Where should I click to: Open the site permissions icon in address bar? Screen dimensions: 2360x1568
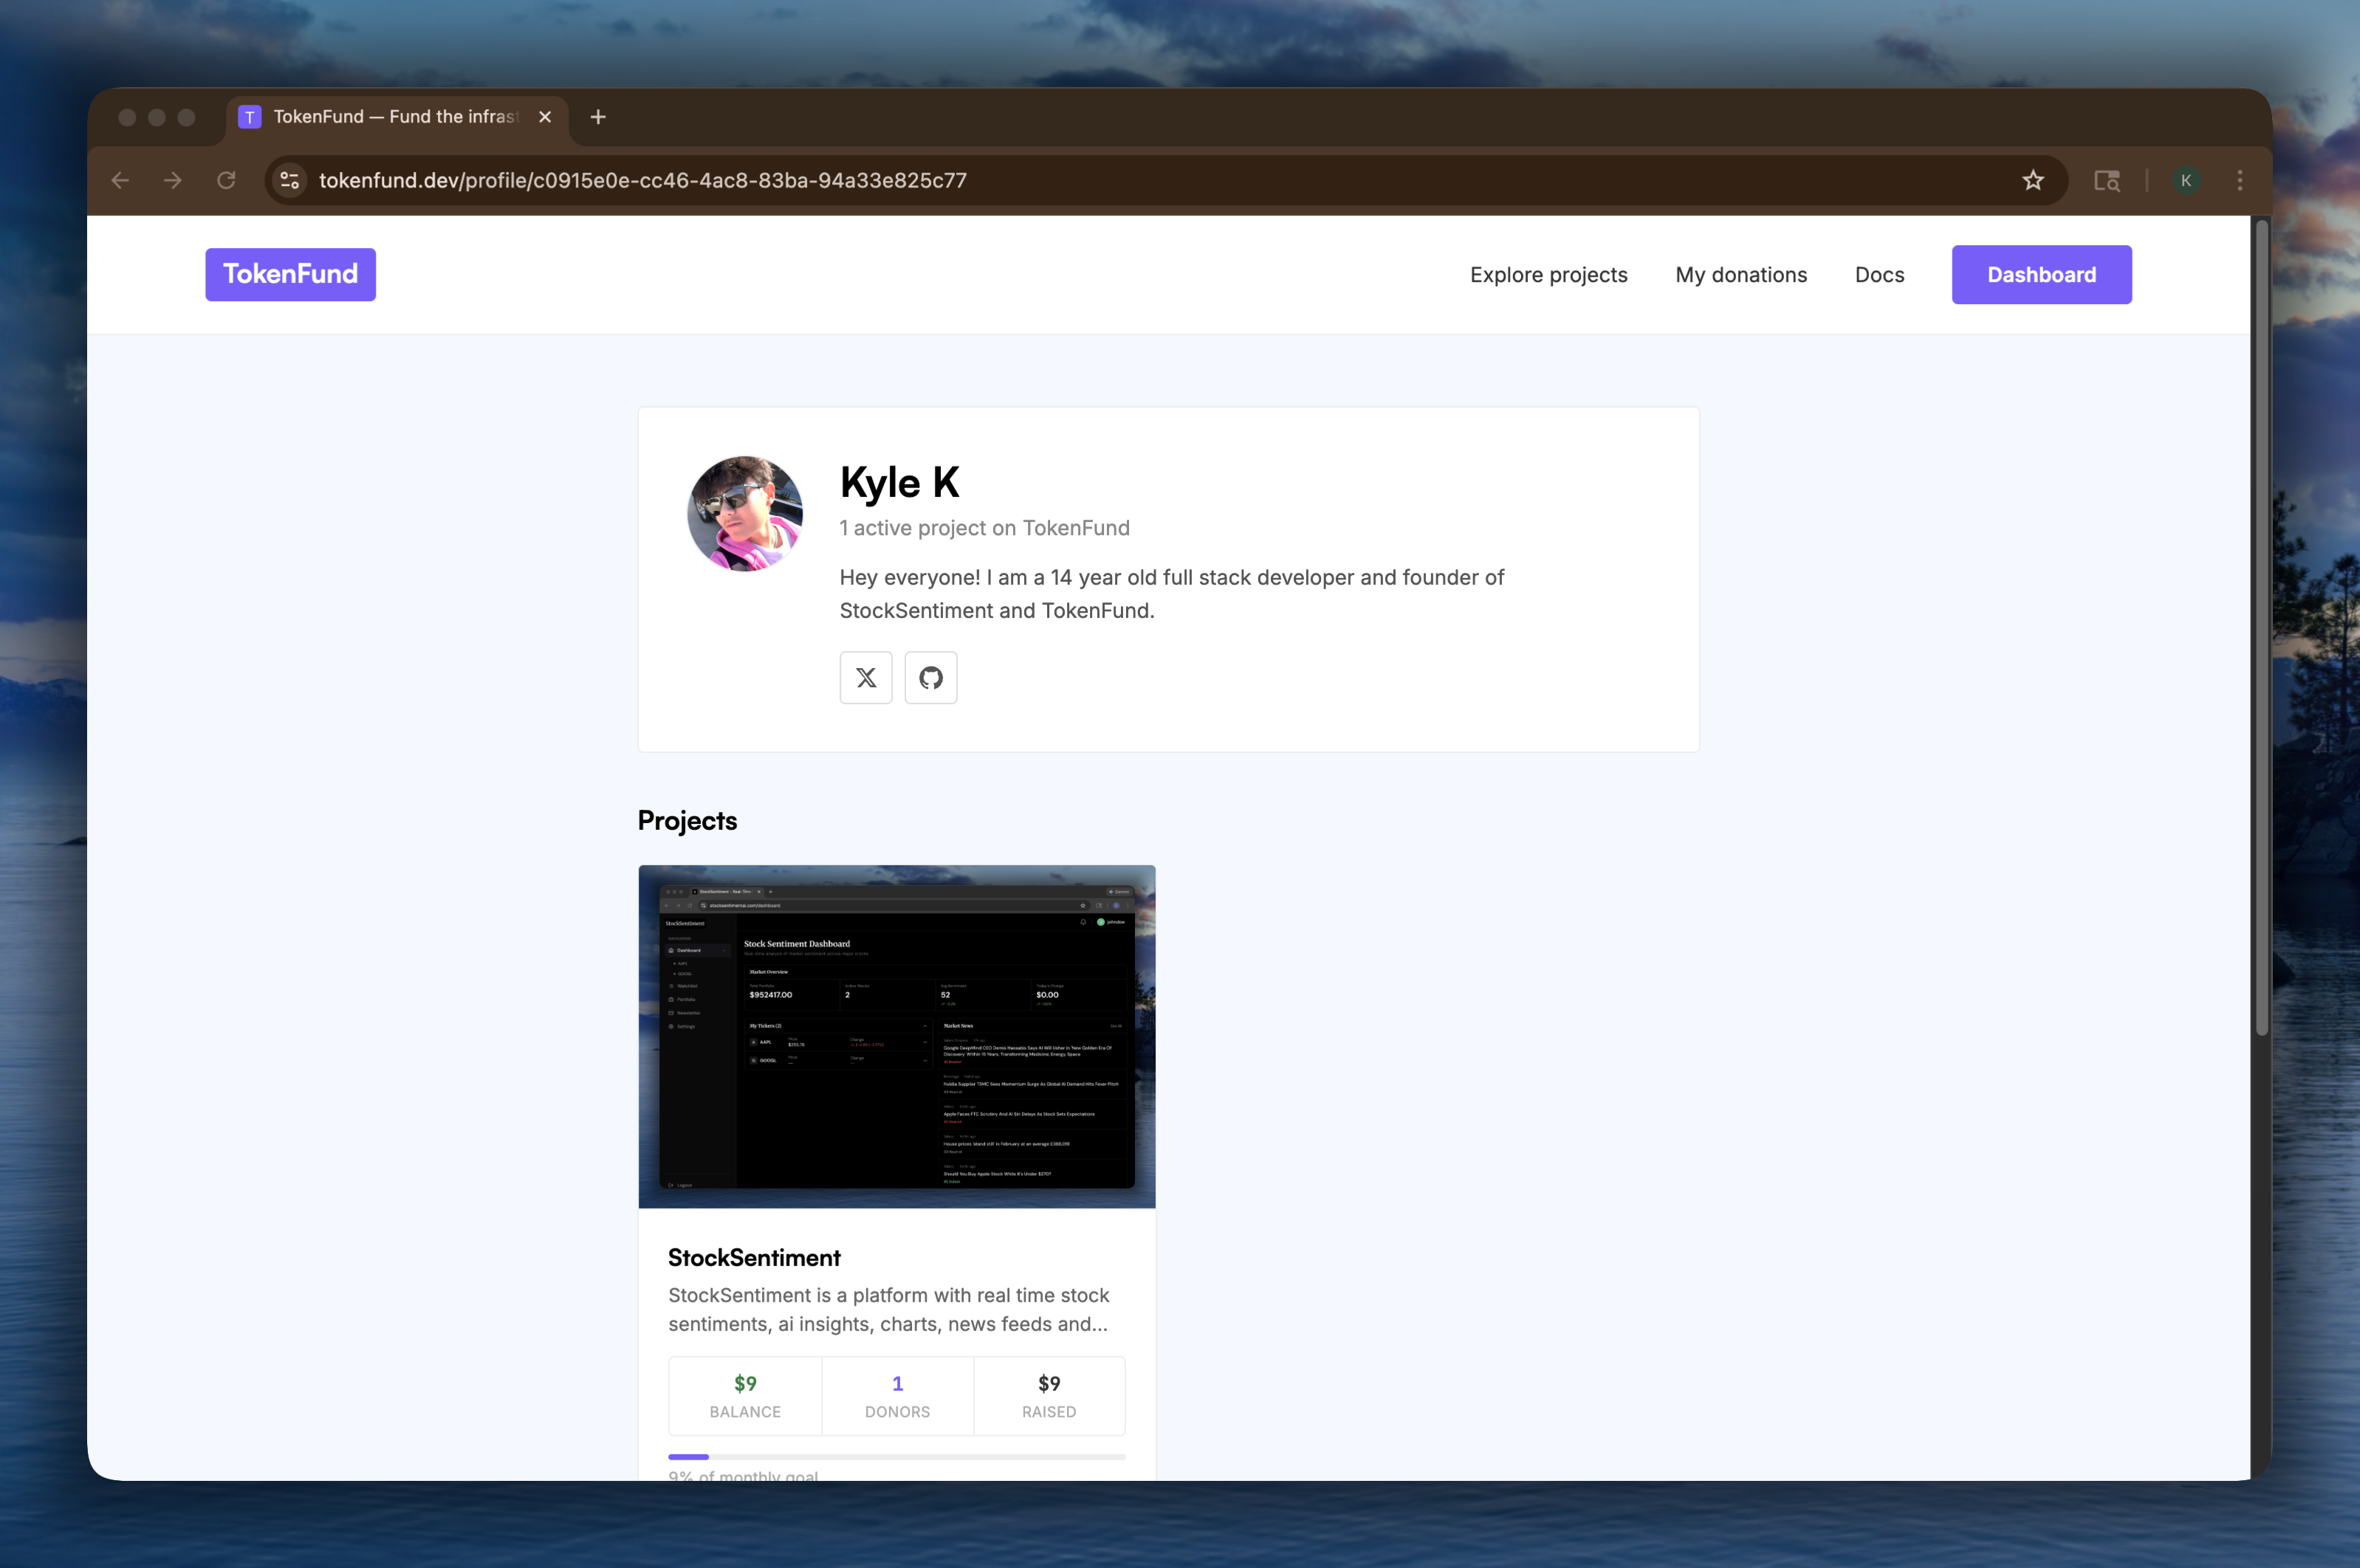tap(289, 180)
